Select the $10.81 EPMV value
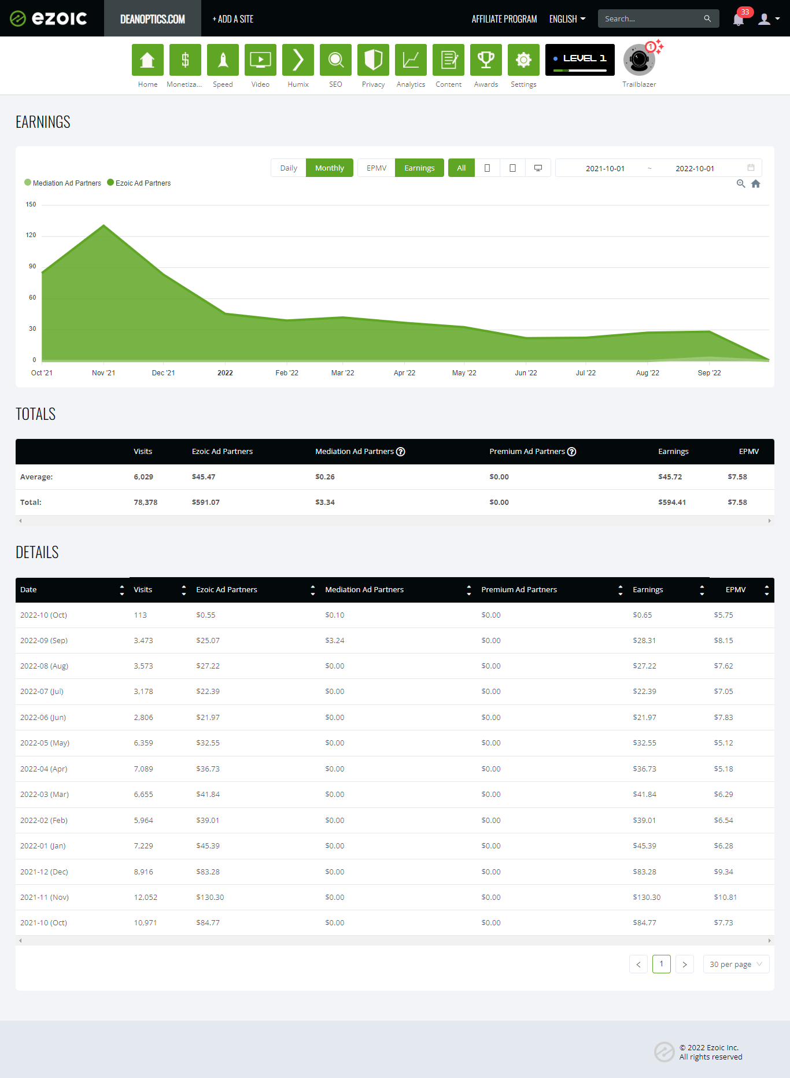 point(725,898)
